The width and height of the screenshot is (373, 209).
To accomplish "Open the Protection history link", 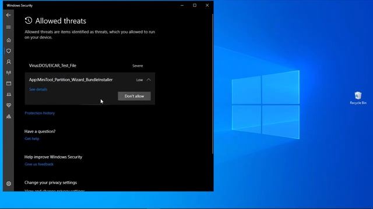I will click(40, 113).
